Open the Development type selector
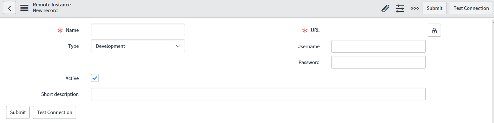The height and width of the screenshot is (123, 494). [138, 46]
